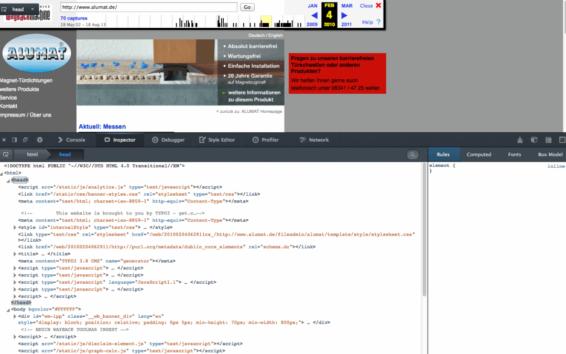Open the 70 captures link
The width and height of the screenshot is (566, 354).
point(74,18)
